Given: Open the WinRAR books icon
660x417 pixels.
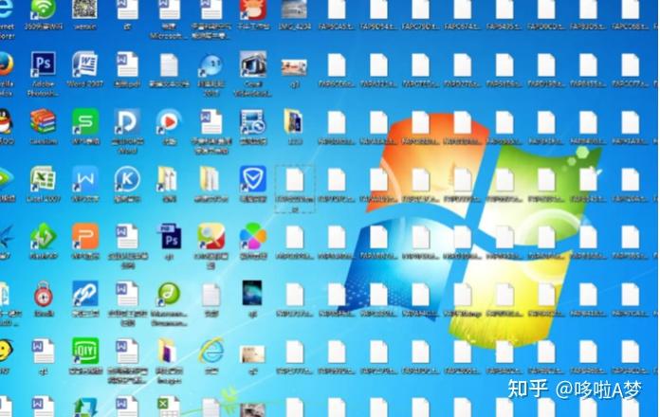Looking at the screenshot, I should [x=43, y=121].
